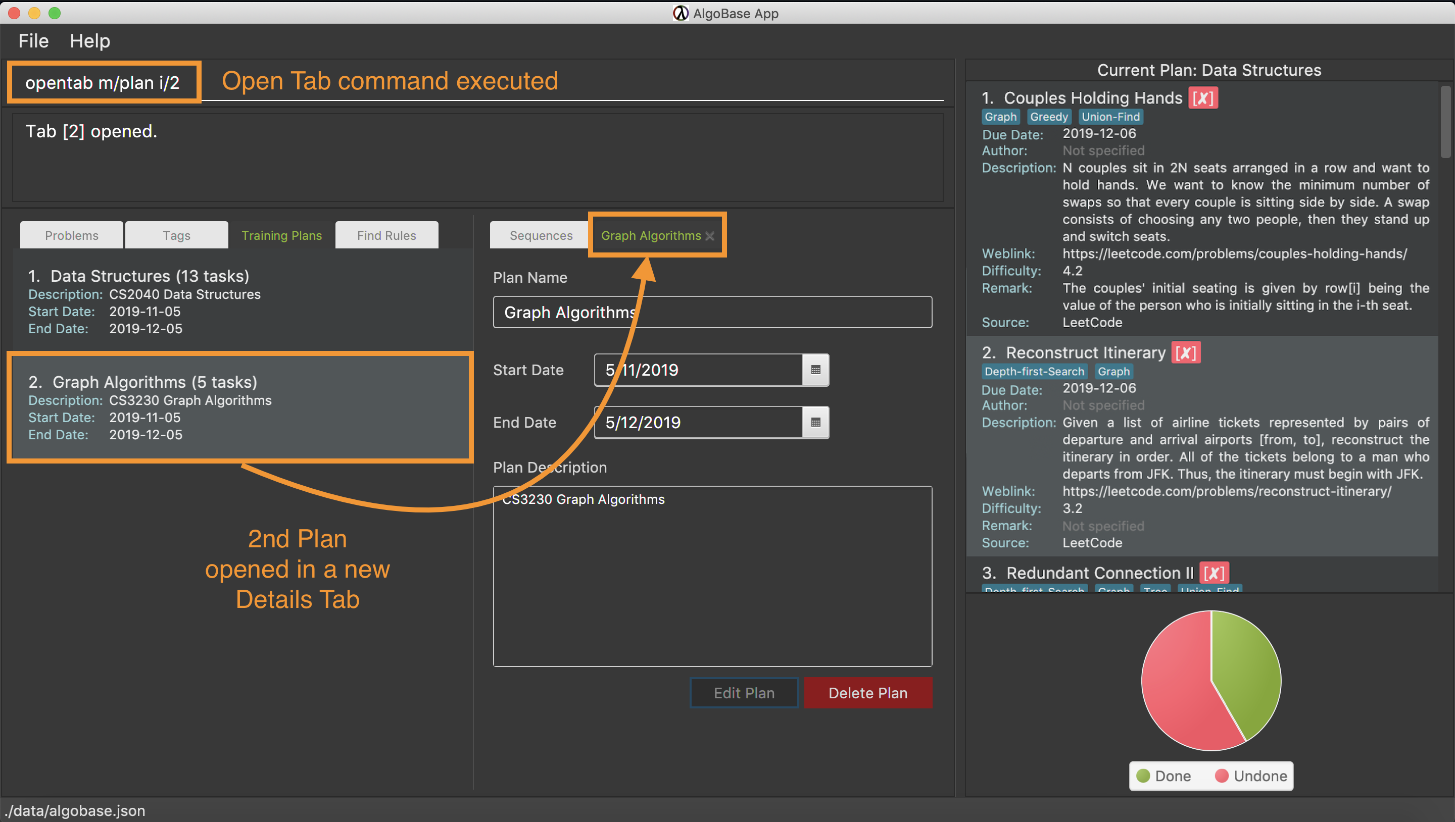
Task: Click the Union-Find tag on Couples Holding Hands
Action: tap(1111, 117)
